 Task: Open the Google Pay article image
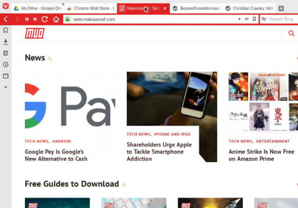[70, 106]
